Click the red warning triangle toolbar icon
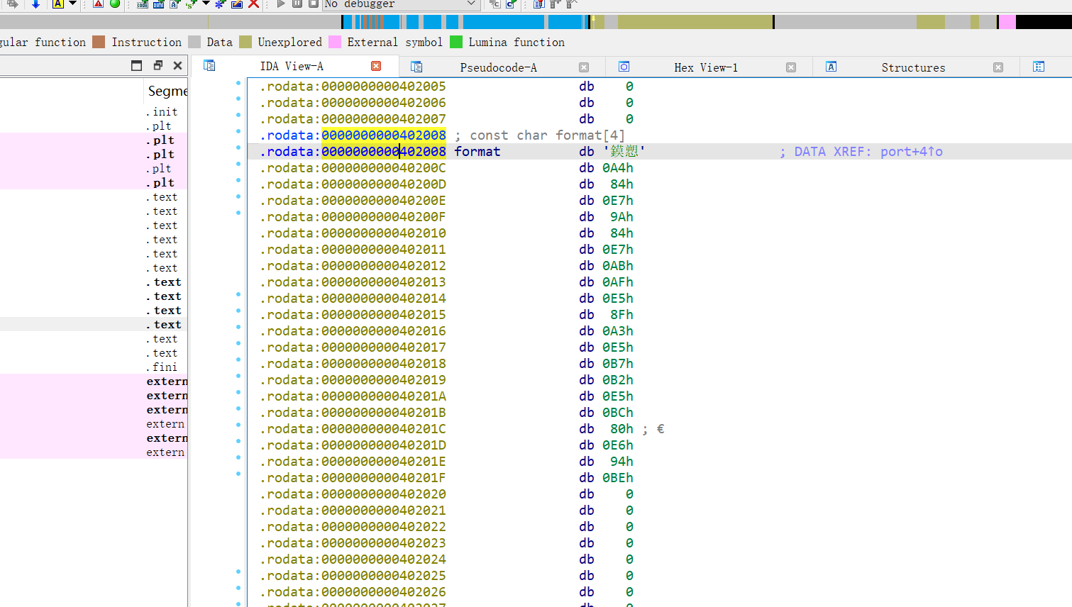 click(98, 4)
